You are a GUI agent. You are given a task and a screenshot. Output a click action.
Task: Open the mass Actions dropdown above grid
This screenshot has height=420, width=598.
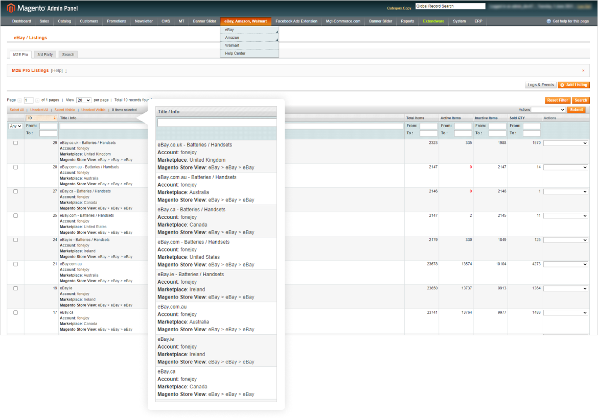click(x=548, y=110)
